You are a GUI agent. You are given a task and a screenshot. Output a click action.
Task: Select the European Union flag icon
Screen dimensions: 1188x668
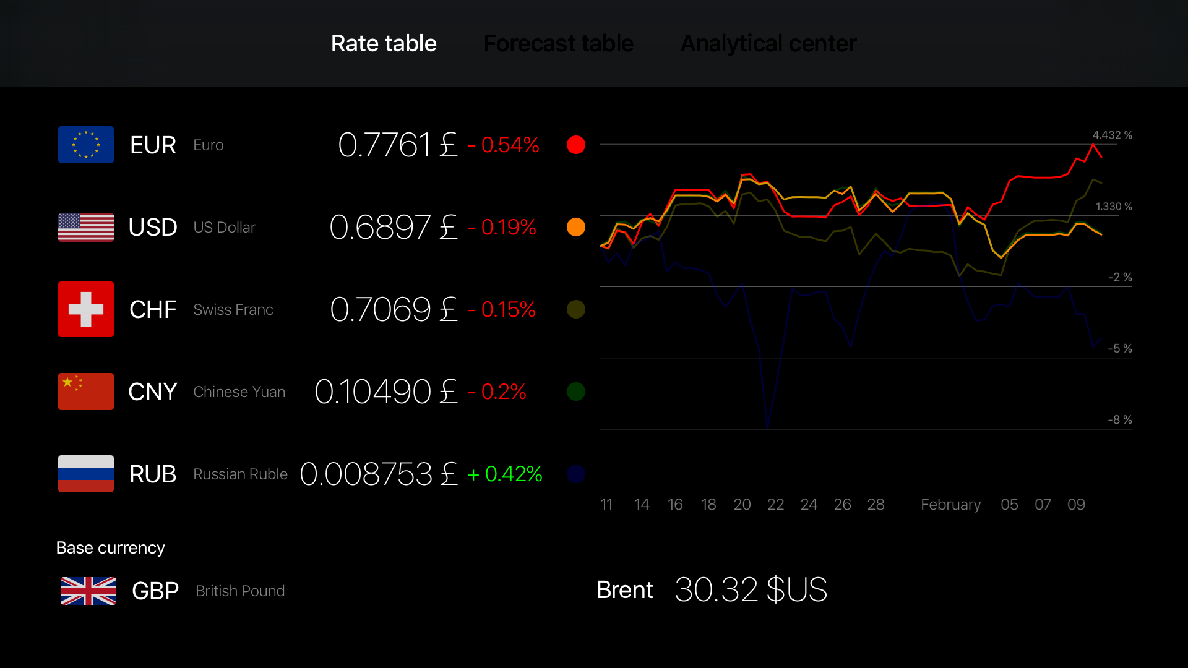coord(86,145)
